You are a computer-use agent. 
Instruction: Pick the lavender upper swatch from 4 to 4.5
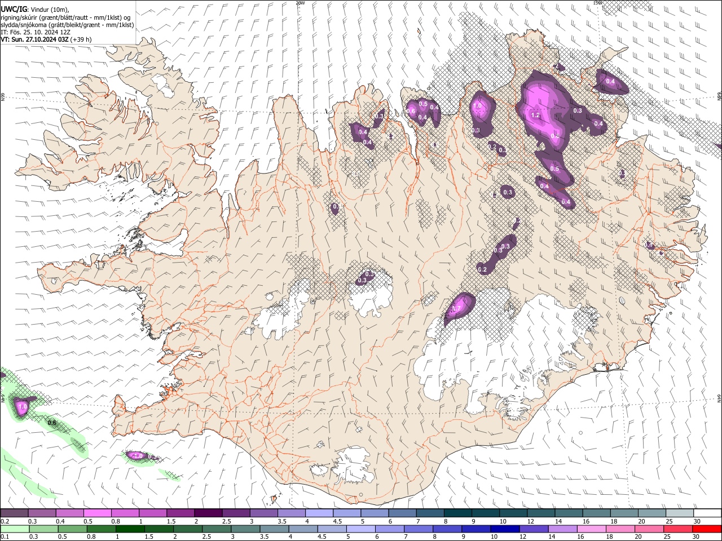coord(319,513)
